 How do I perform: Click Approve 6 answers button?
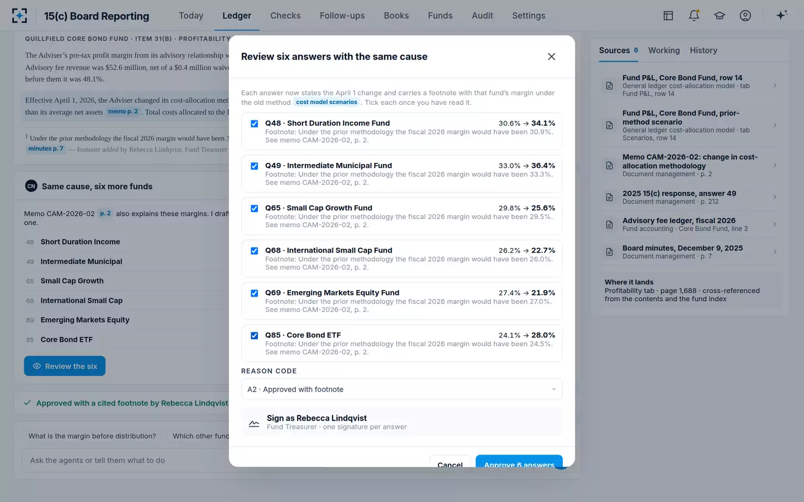click(x=519, y=461)
